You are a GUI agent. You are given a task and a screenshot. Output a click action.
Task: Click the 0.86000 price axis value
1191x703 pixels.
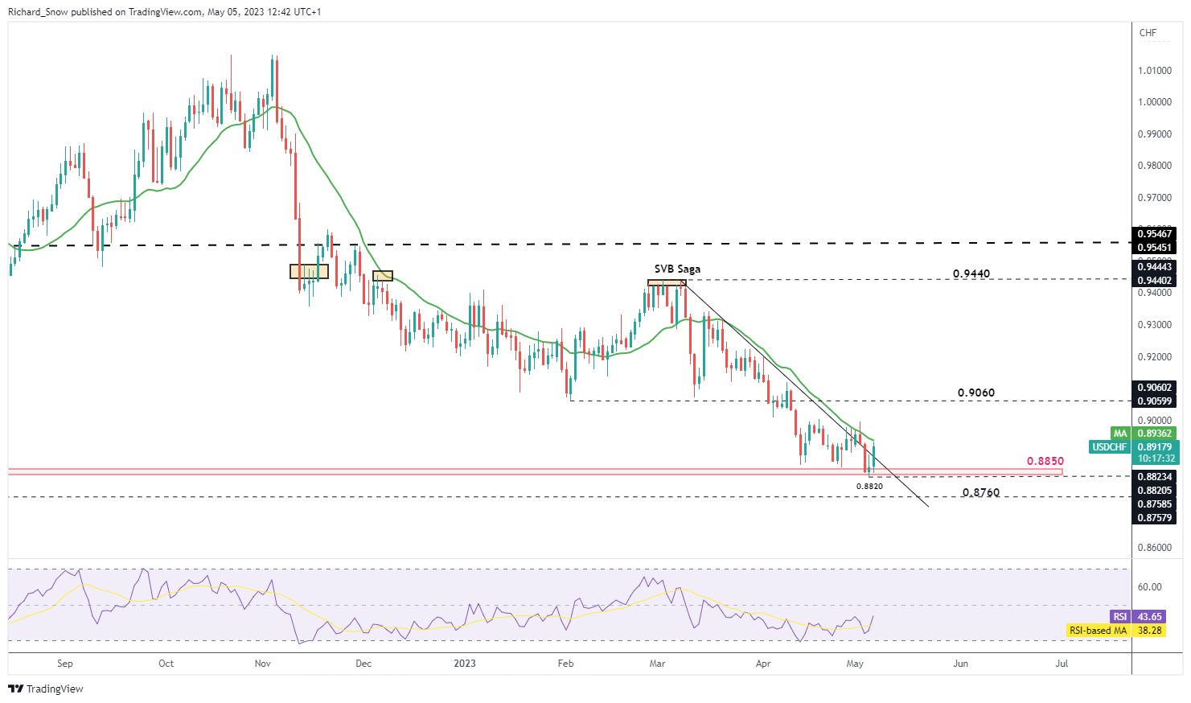(x=1154, y=548)
